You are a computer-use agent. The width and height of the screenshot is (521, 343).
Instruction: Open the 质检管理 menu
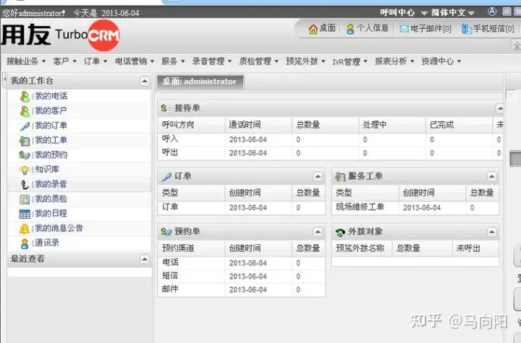pyautogui.click(x=258, y=61)
